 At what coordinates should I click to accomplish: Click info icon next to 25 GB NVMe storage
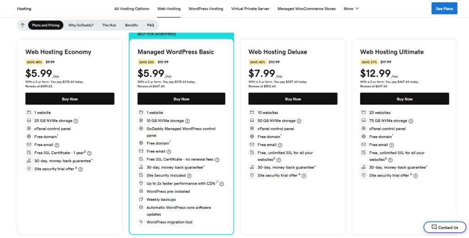click(x=76, y=121)
